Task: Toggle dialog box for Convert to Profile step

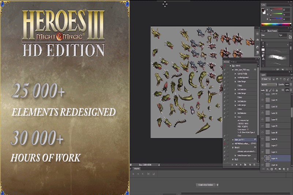Action: point(228,74)
